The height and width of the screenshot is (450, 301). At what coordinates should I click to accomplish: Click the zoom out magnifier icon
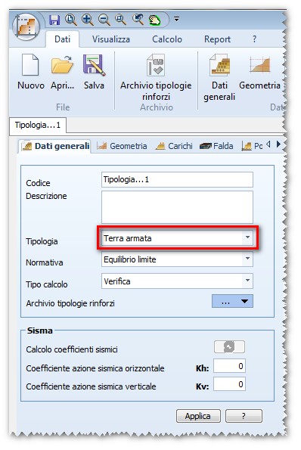coord(104,20)
